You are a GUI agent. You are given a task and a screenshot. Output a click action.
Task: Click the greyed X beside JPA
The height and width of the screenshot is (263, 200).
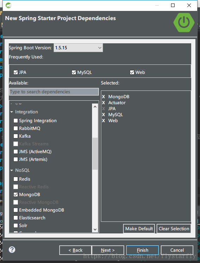pyautogui.click(x=103, y=109)
